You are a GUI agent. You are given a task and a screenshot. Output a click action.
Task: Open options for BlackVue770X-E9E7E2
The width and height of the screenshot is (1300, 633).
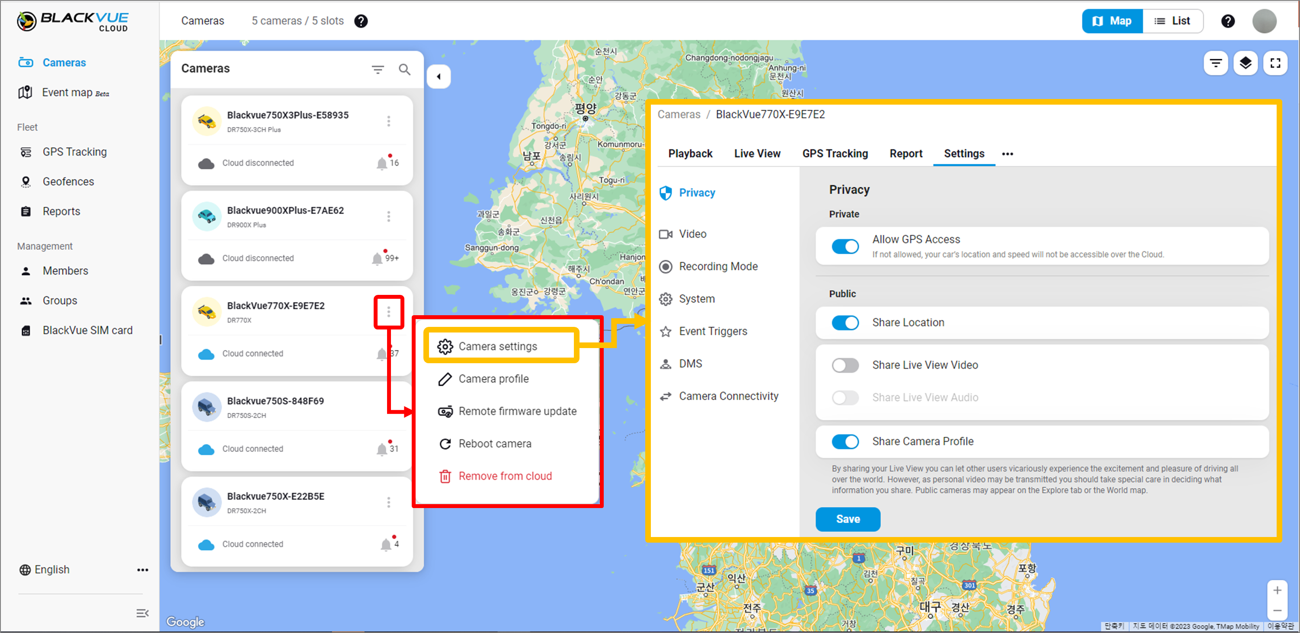389,312
